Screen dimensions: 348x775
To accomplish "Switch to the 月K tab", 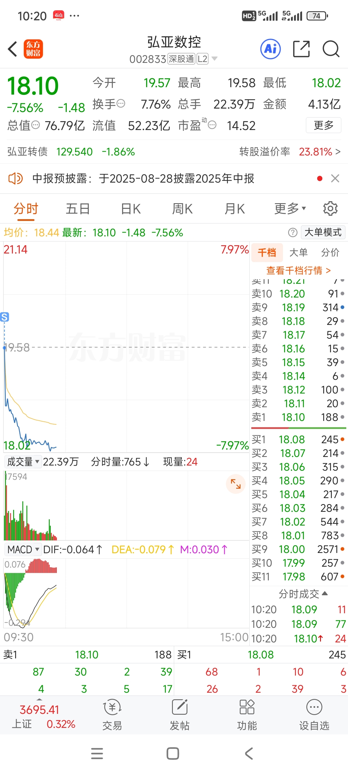I will pos(235,209).
